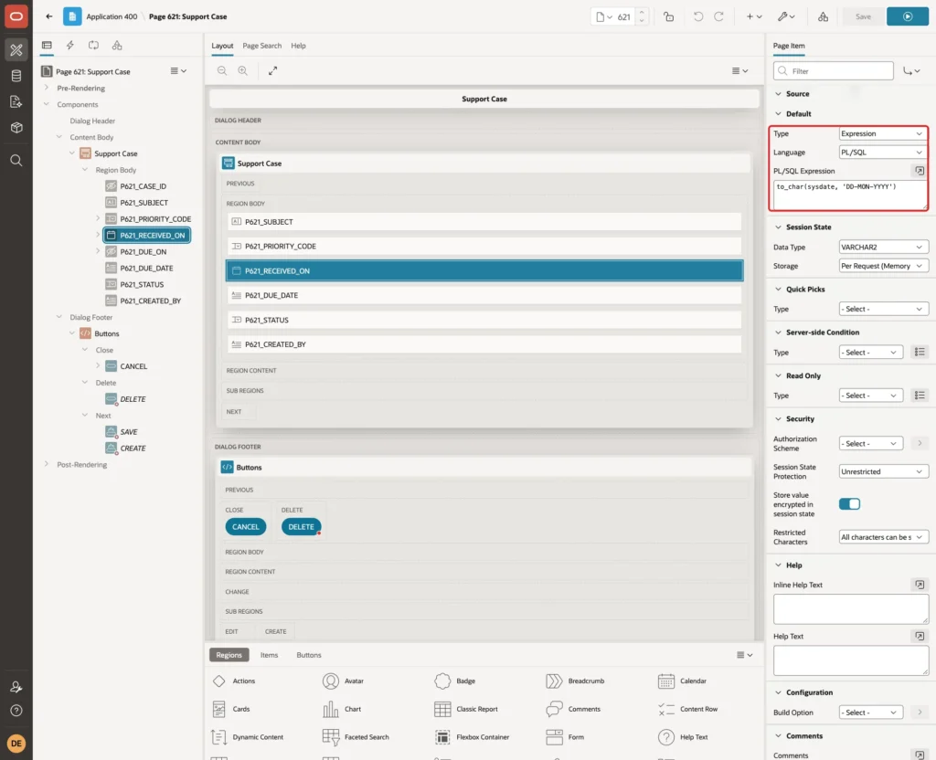The height and width of the screenshot is (760, 936).
Task: Open the PL/SQL Expression code editor icon
Action: (x=920, y=171)
